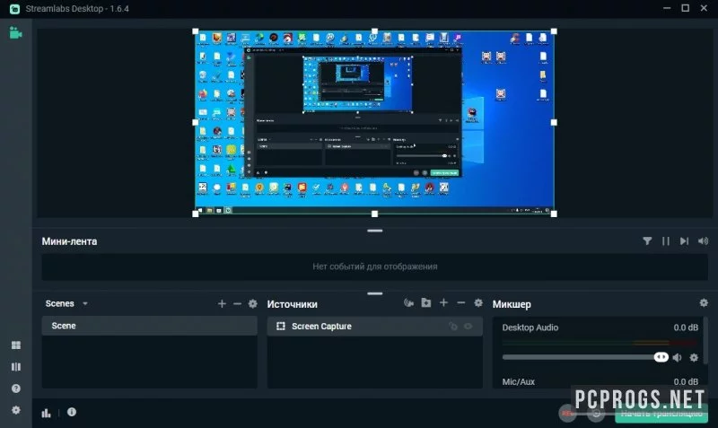The image size is (718, 428).
Task: Open the Editor tab in the sidebar
Action: (15, 33)
